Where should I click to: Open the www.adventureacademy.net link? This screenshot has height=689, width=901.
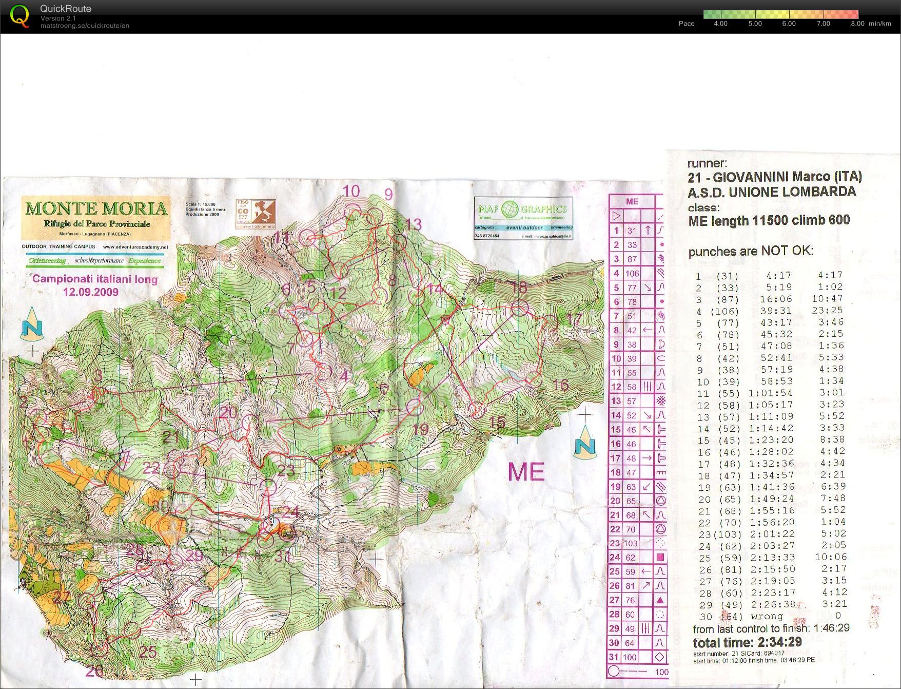[135, 247]
